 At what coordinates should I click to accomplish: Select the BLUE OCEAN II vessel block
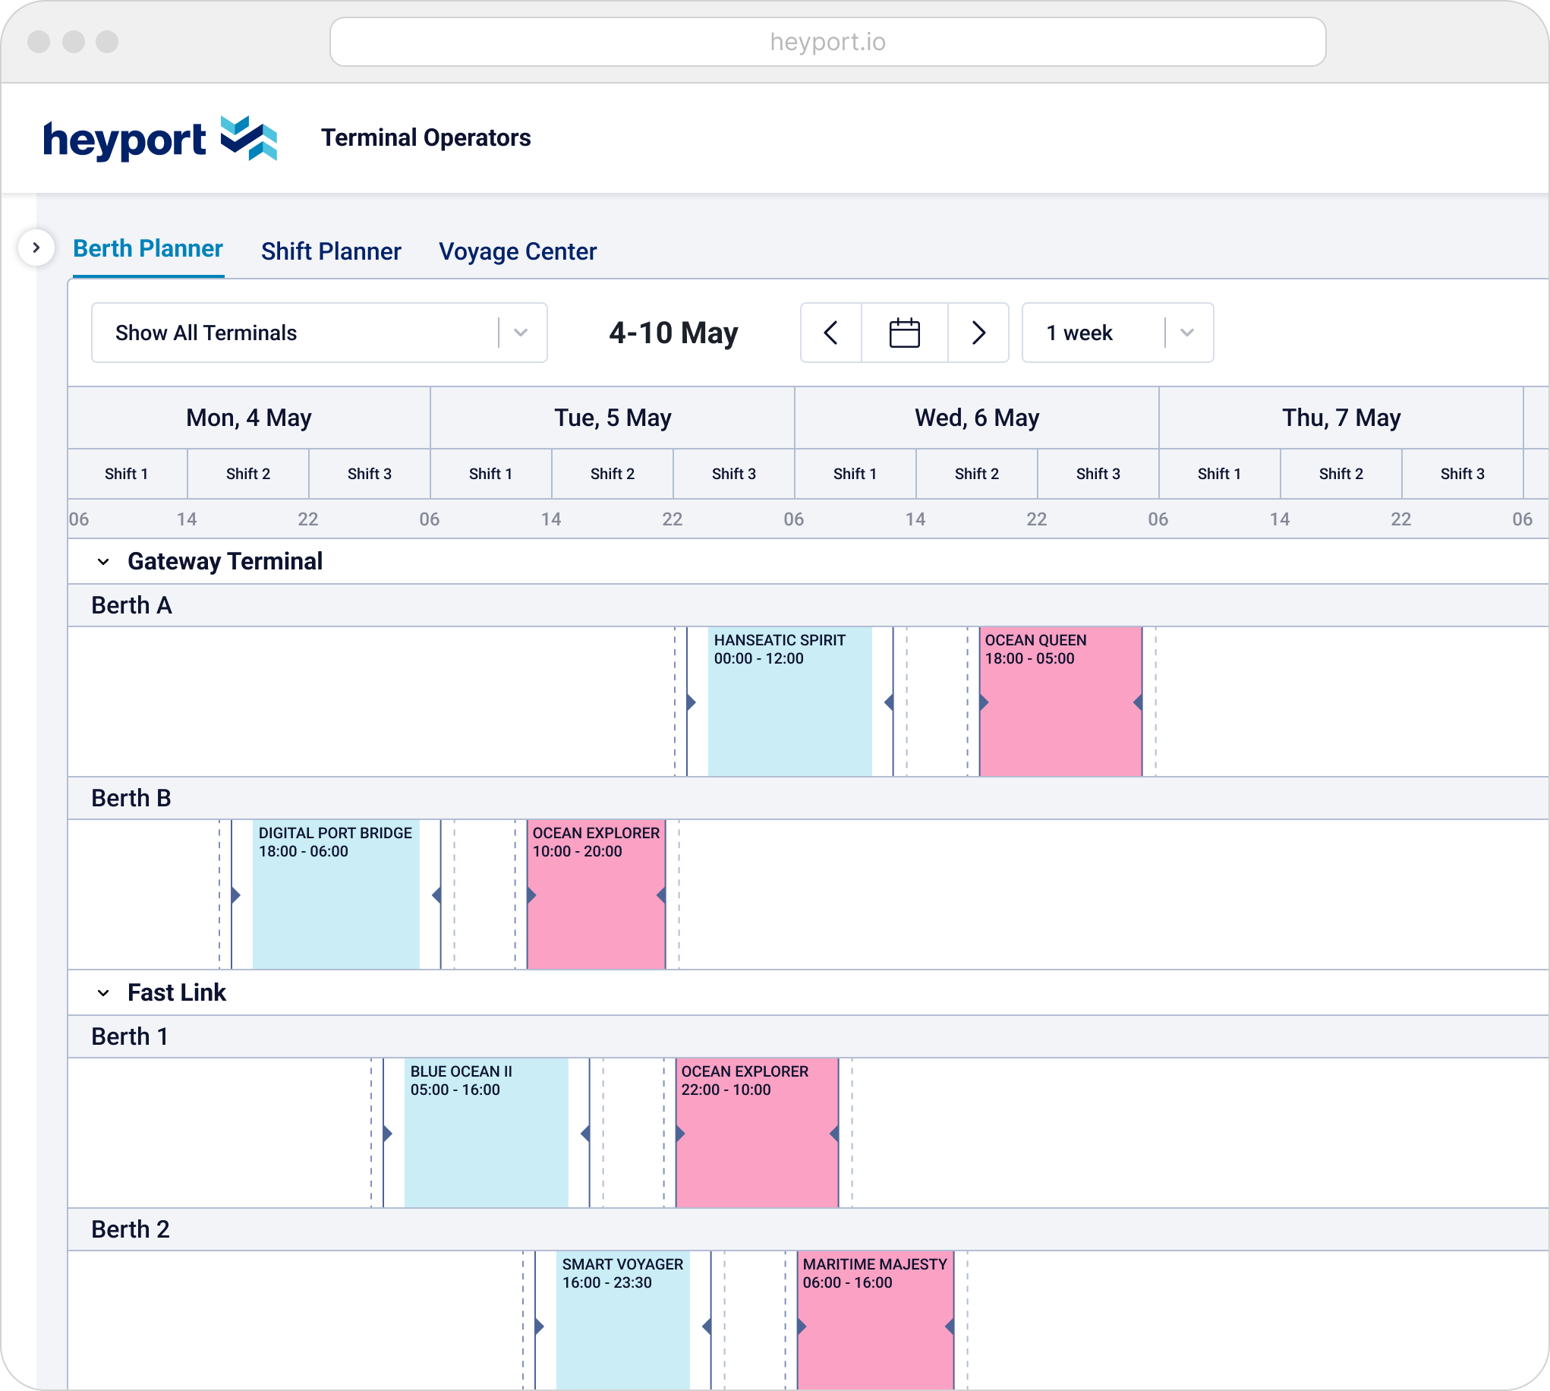(x=486, y=1133)
